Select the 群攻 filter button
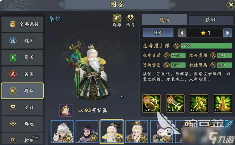The image size is (235, 145). tap(22, 124)
